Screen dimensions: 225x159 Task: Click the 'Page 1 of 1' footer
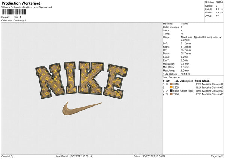(217, 156)
